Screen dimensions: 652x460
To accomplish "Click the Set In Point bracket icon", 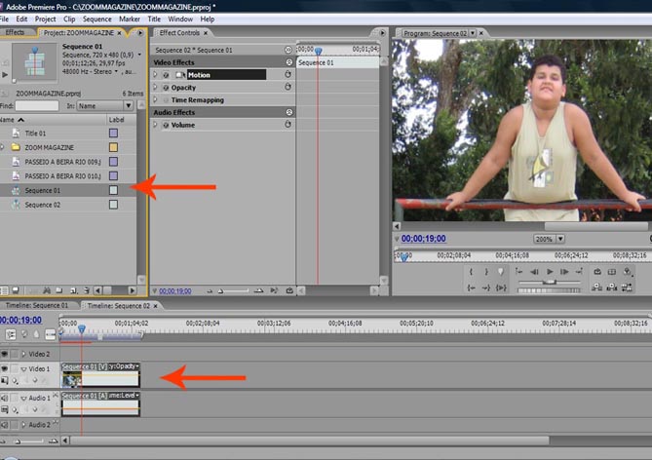I will [473, 272].
